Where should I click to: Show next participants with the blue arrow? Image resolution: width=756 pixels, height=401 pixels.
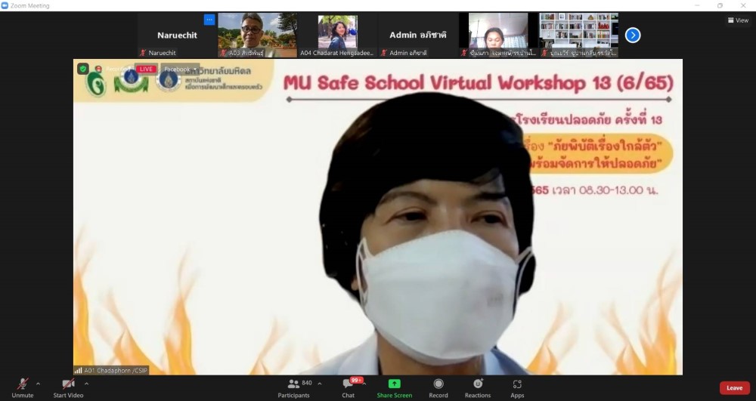tap(633, 35)
